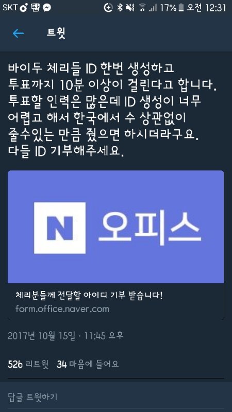Tap the 트윗 header title
Viewport: 232px width, 412px height.
[x=56, y=33]
